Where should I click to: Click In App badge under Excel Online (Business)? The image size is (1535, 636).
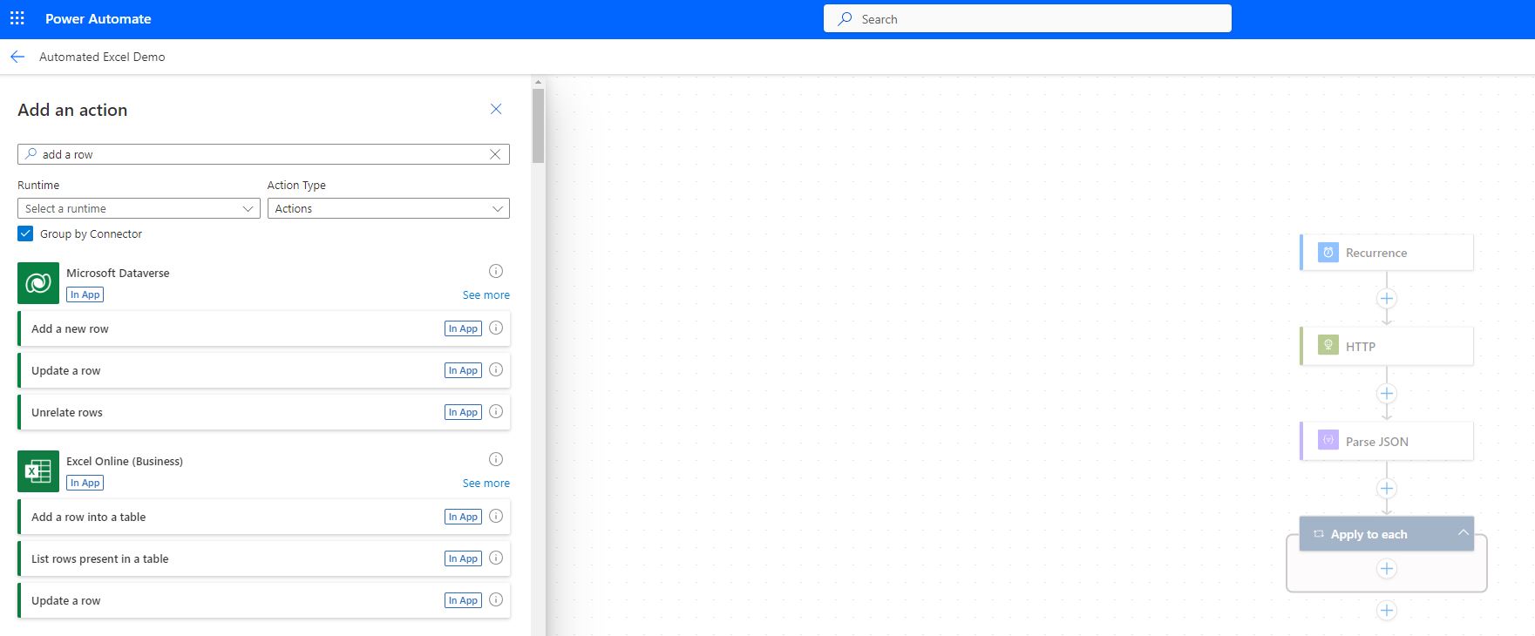click(85, 483)
